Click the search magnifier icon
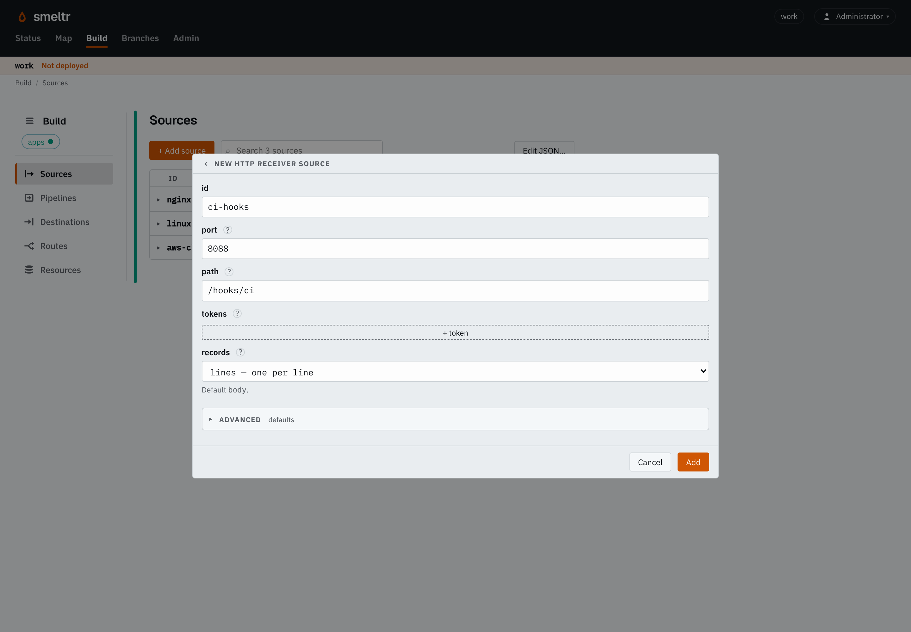Viewport: 911px width, 632px height. 228,151
